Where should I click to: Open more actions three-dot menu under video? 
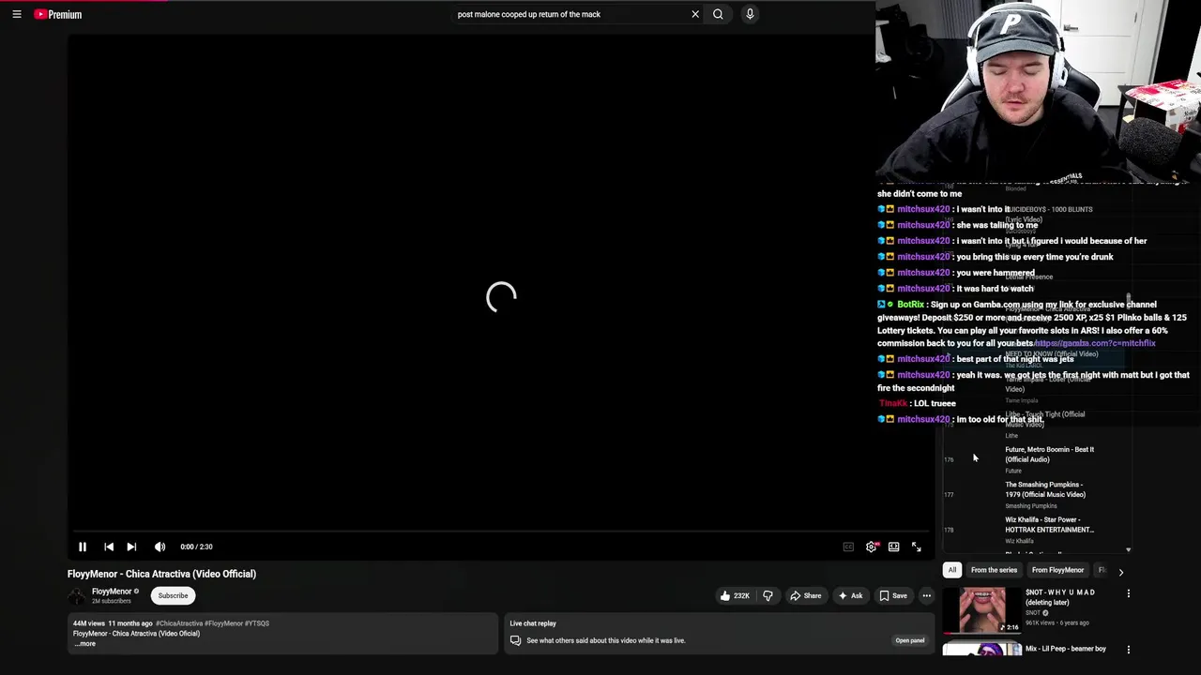point(926,595)
